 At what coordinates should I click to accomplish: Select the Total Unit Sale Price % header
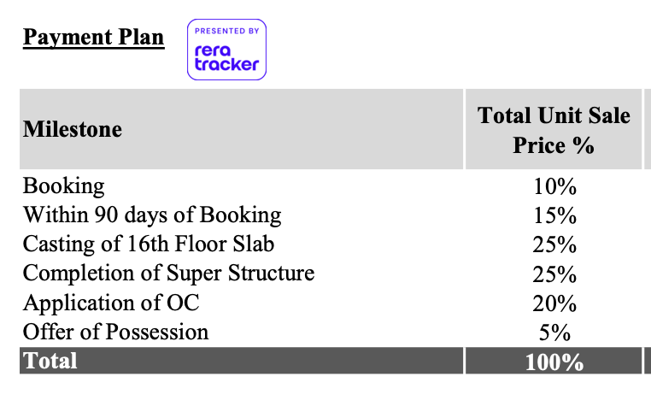click(x=553, y=129)
